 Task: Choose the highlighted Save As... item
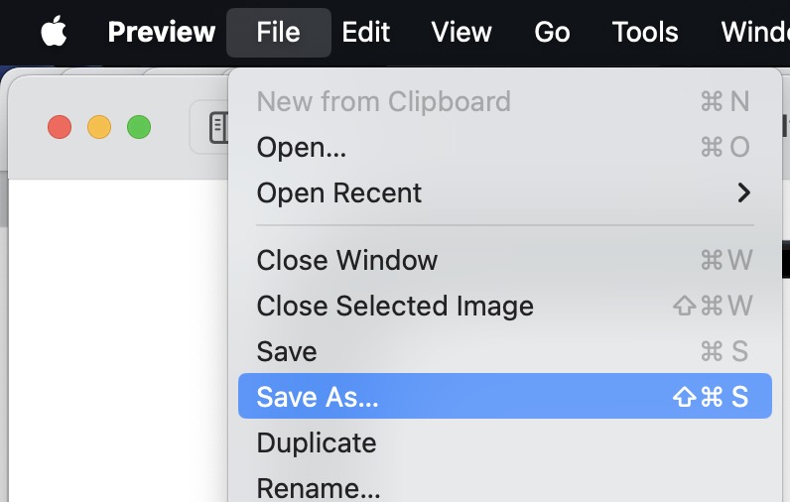(318, 397)
